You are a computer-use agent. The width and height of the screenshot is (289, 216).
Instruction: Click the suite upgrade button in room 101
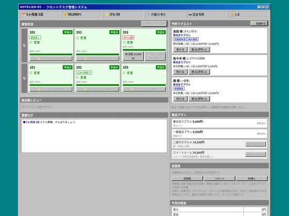(x=51, y=89)
